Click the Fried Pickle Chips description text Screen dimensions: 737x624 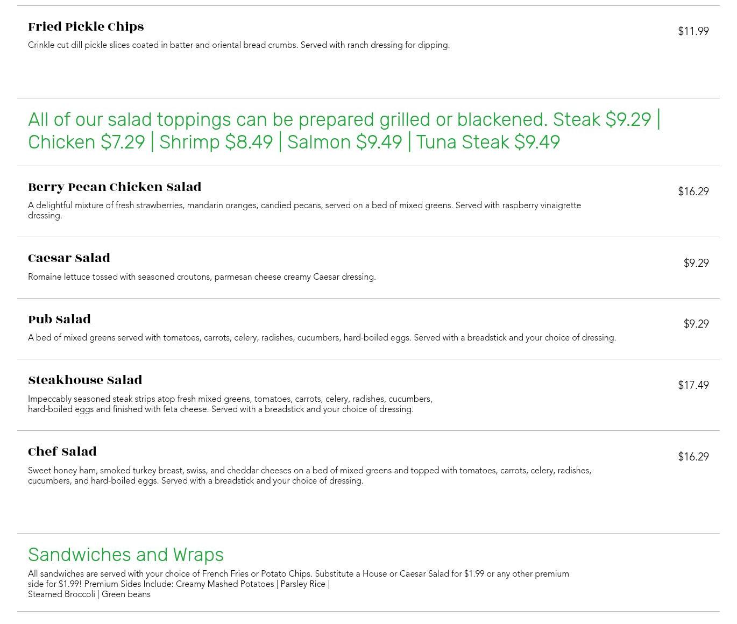coord(239,45)
